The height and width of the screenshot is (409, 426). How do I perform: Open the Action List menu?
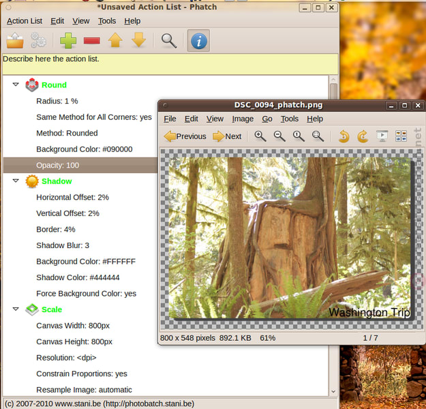(x=25, y=21)
